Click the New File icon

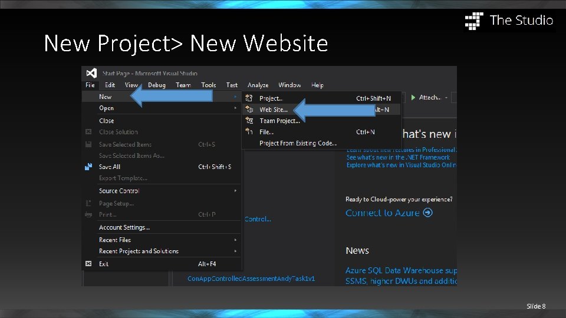249,131
